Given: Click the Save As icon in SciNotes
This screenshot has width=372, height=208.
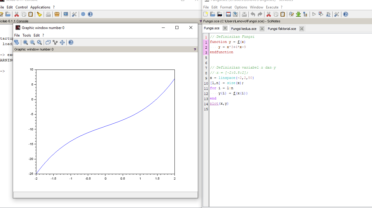Looking at the screenshot, I should (235, 14).
